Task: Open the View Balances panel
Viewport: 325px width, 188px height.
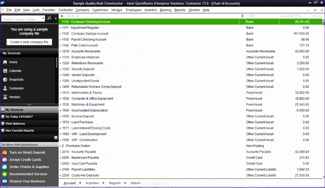Action: [x=29, y=123]
